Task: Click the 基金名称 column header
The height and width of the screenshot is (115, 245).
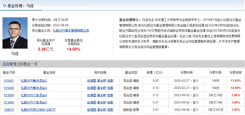Action: click(x=49, y=73)
